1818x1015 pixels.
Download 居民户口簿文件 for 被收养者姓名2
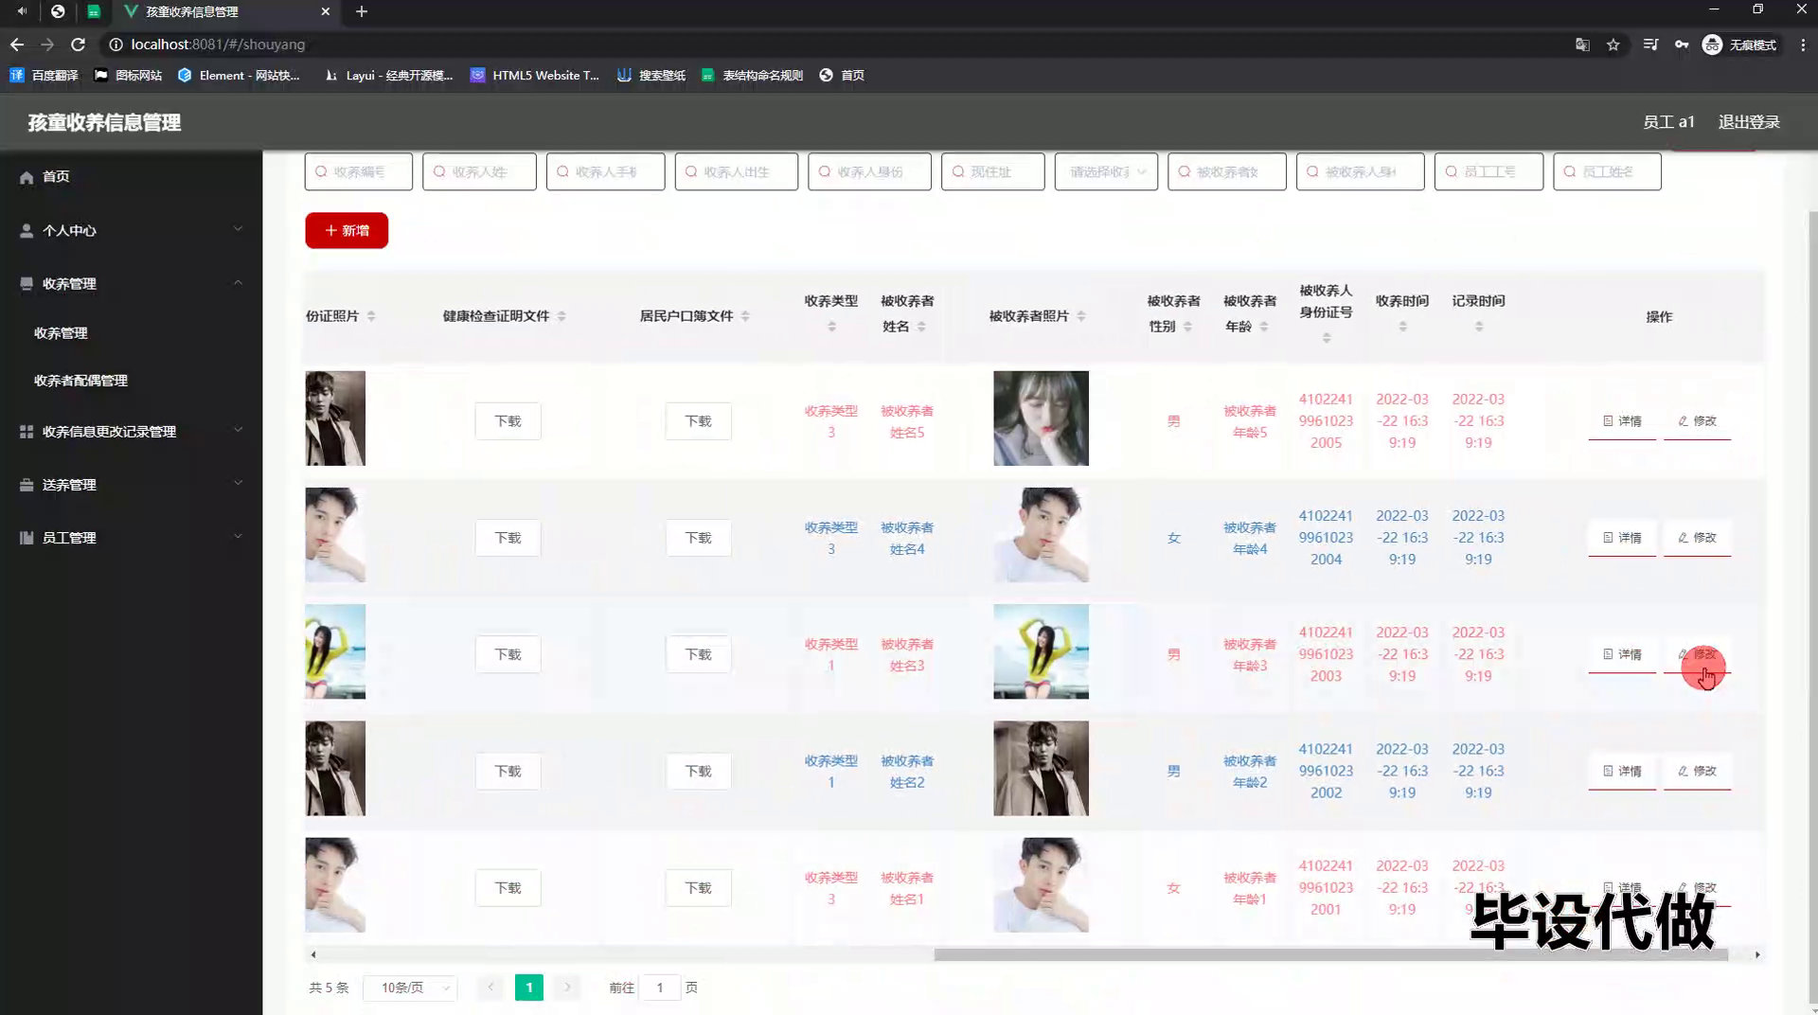tap(698, 771)
